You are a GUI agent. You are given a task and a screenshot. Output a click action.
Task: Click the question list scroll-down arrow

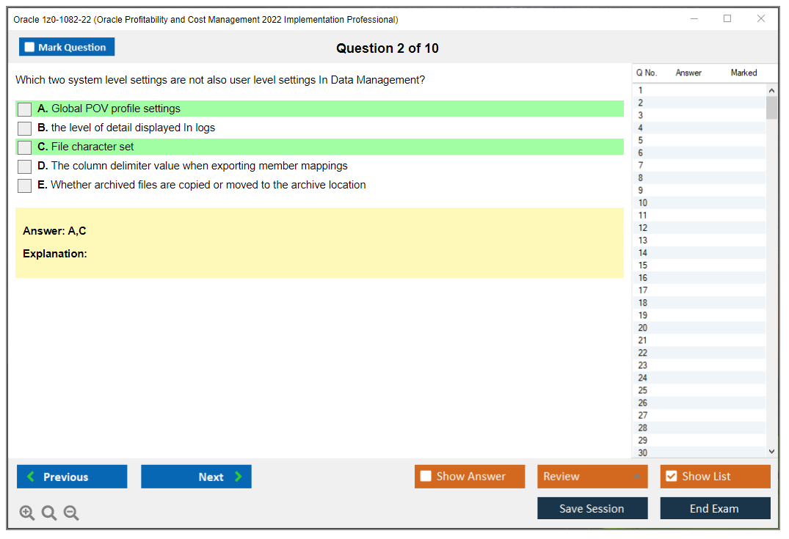pyautogui.click(x=771, y=451)
